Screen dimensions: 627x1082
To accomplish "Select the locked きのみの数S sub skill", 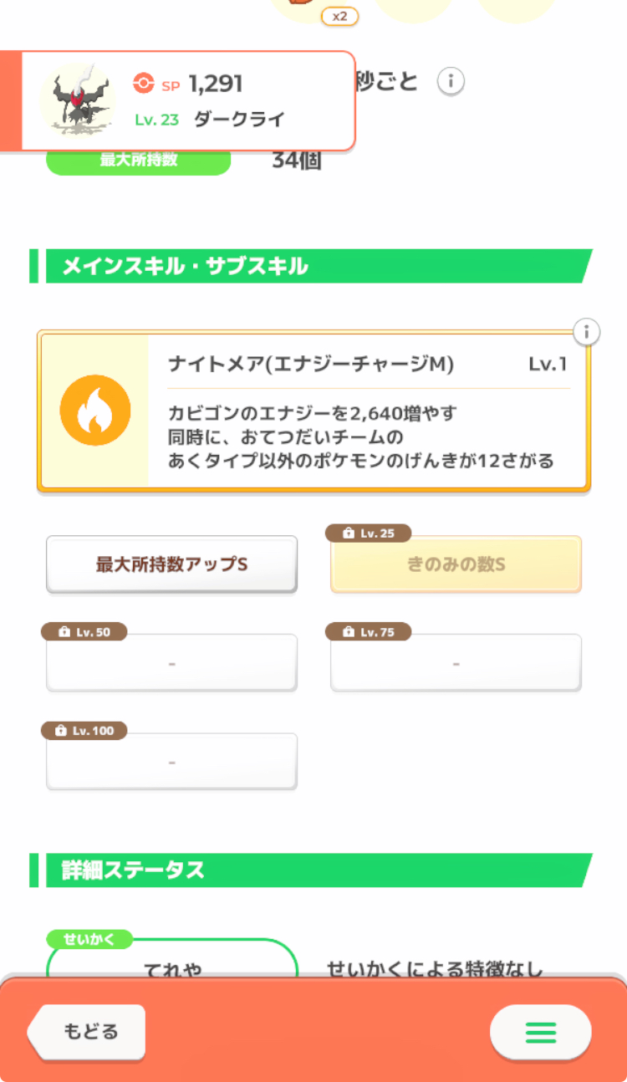I will [456, 564].
